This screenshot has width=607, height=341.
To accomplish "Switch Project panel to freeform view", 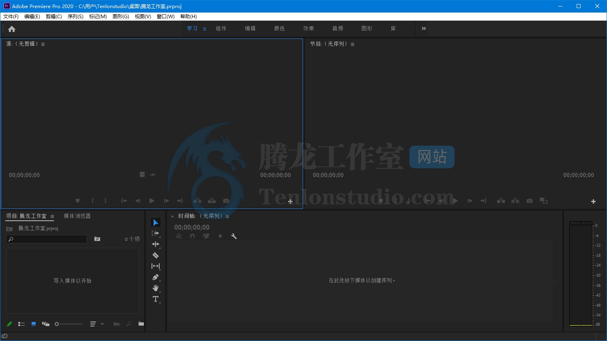I will click(x=46, y=324).
